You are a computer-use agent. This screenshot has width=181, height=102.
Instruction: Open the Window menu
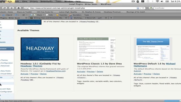[68, 1]
